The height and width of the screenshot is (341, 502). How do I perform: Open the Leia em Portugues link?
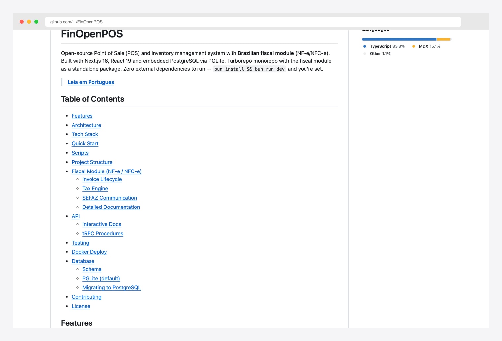point(91,82)
